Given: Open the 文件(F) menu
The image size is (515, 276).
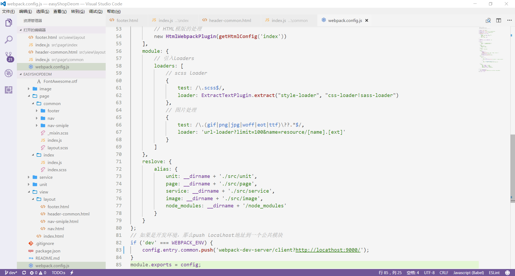Looking at the screenshot, I should [x=9, y=12].
